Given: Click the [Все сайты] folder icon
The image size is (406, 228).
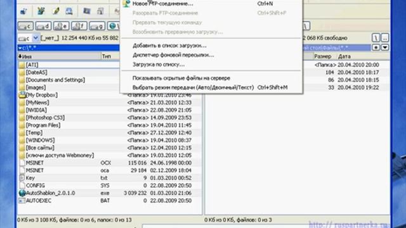Looking at the screenshot, I should click(22, 148).
